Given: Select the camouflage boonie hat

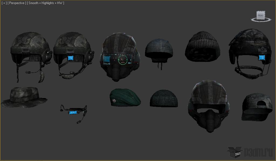Looking at the screenshot, I should [24, 97].
